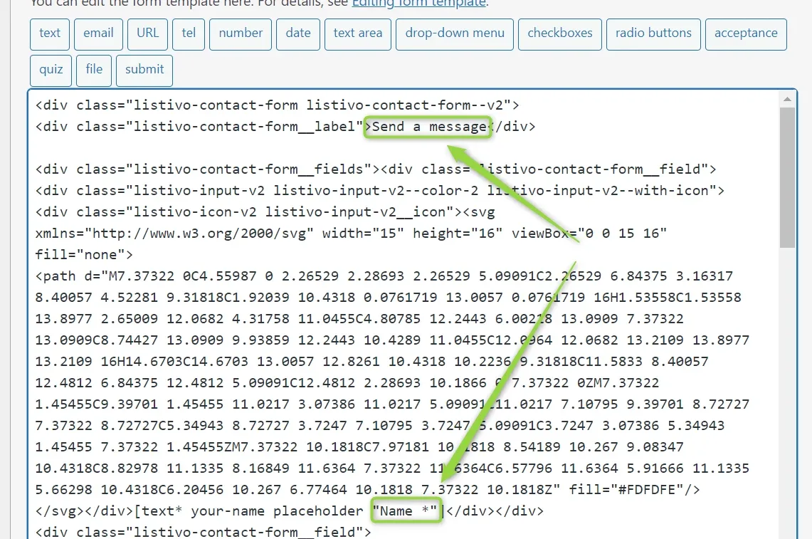The height and width of the screenshot is (539, 812).
Task: Click the scrollbar up arrow in editor
Action: (x=787, y=99)
